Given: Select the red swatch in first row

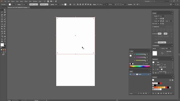Looking at the screenshot, I should coord(161,83).
